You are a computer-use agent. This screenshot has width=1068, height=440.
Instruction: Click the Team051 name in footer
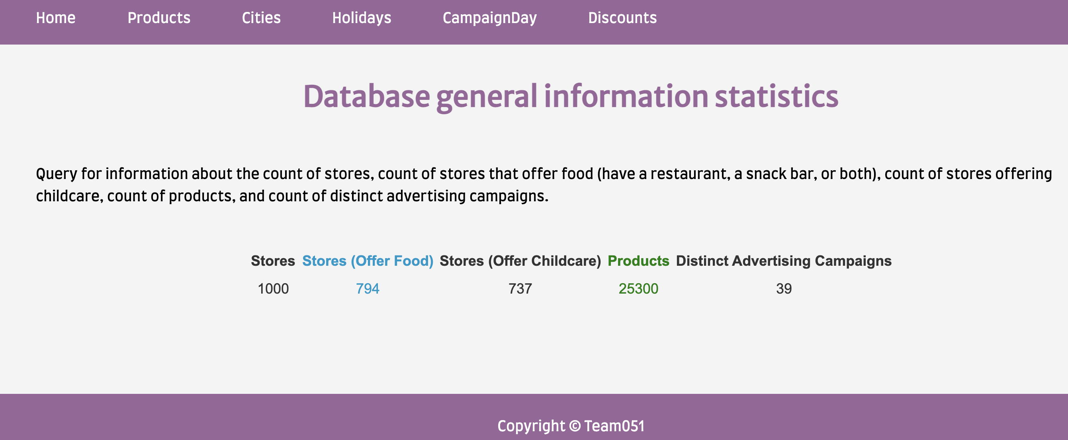tap(614, 426)
